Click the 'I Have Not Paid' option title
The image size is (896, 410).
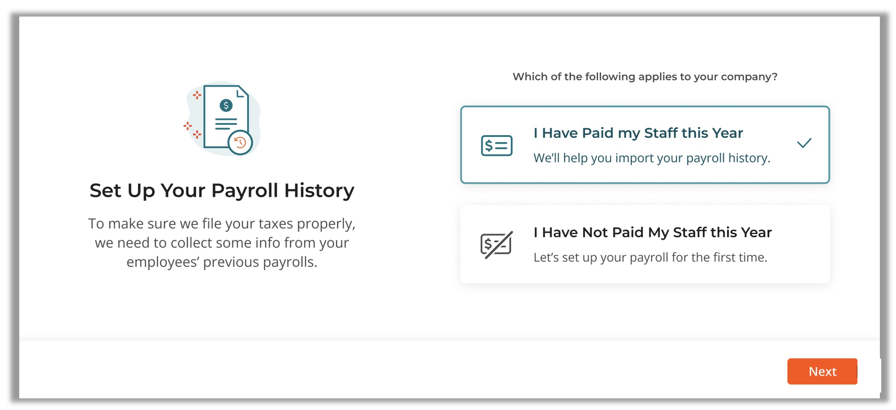click(652, 232)
